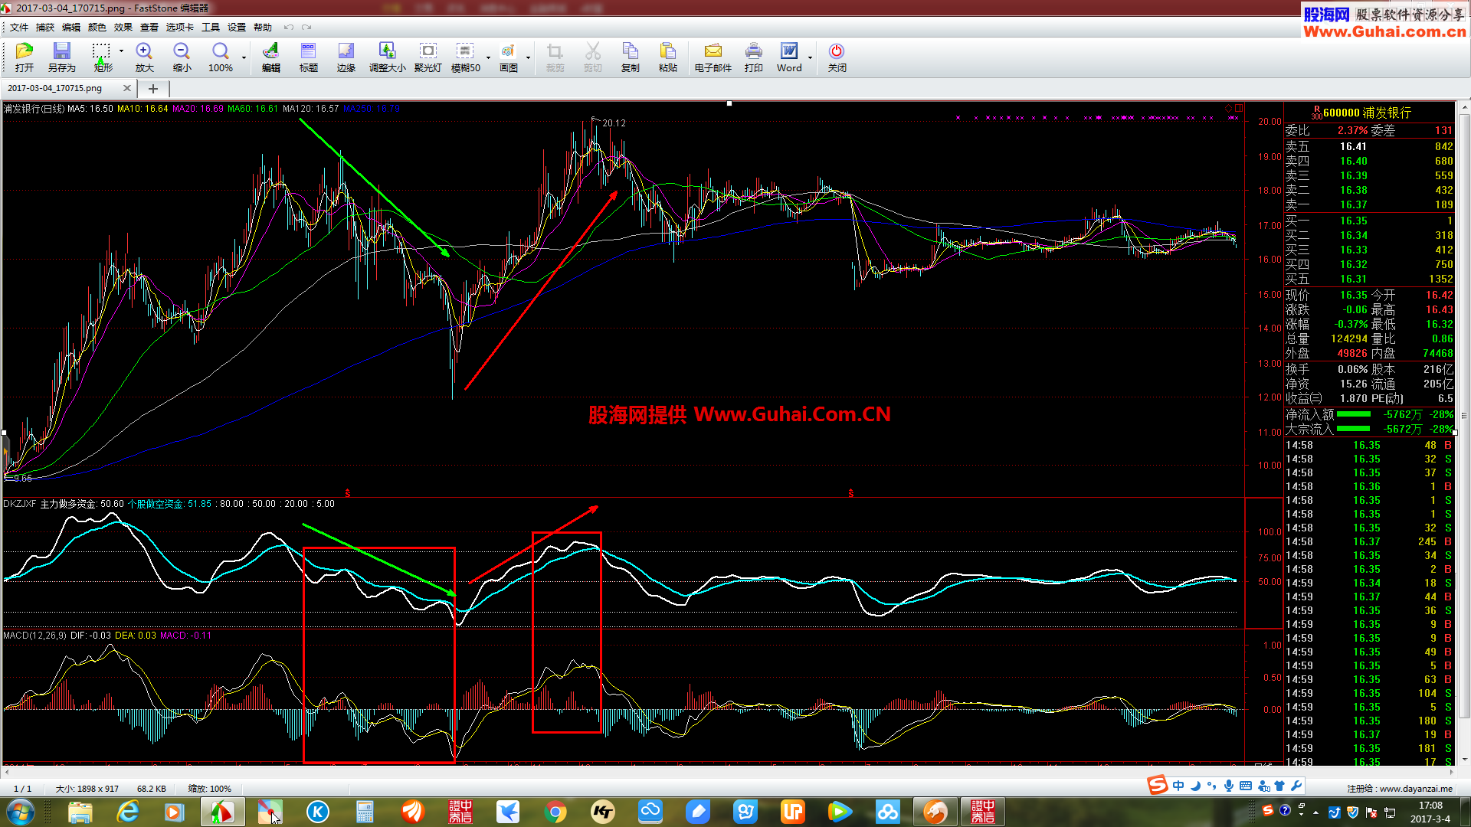
Task: Open the 编辑 menu in menu bar
Action: 71,28
